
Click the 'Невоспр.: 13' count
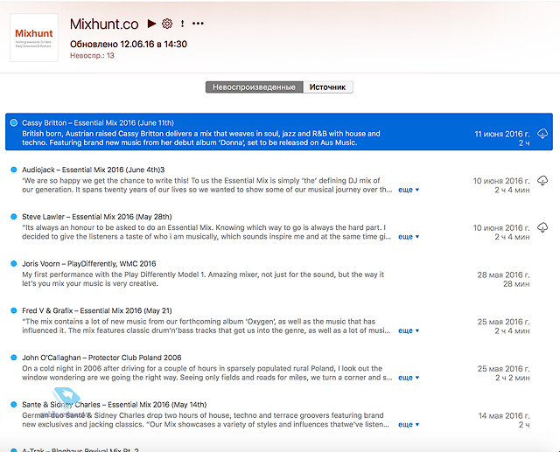pos(92,56)
